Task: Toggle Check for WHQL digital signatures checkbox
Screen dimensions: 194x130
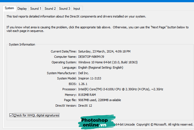Action: click(11, 115)
